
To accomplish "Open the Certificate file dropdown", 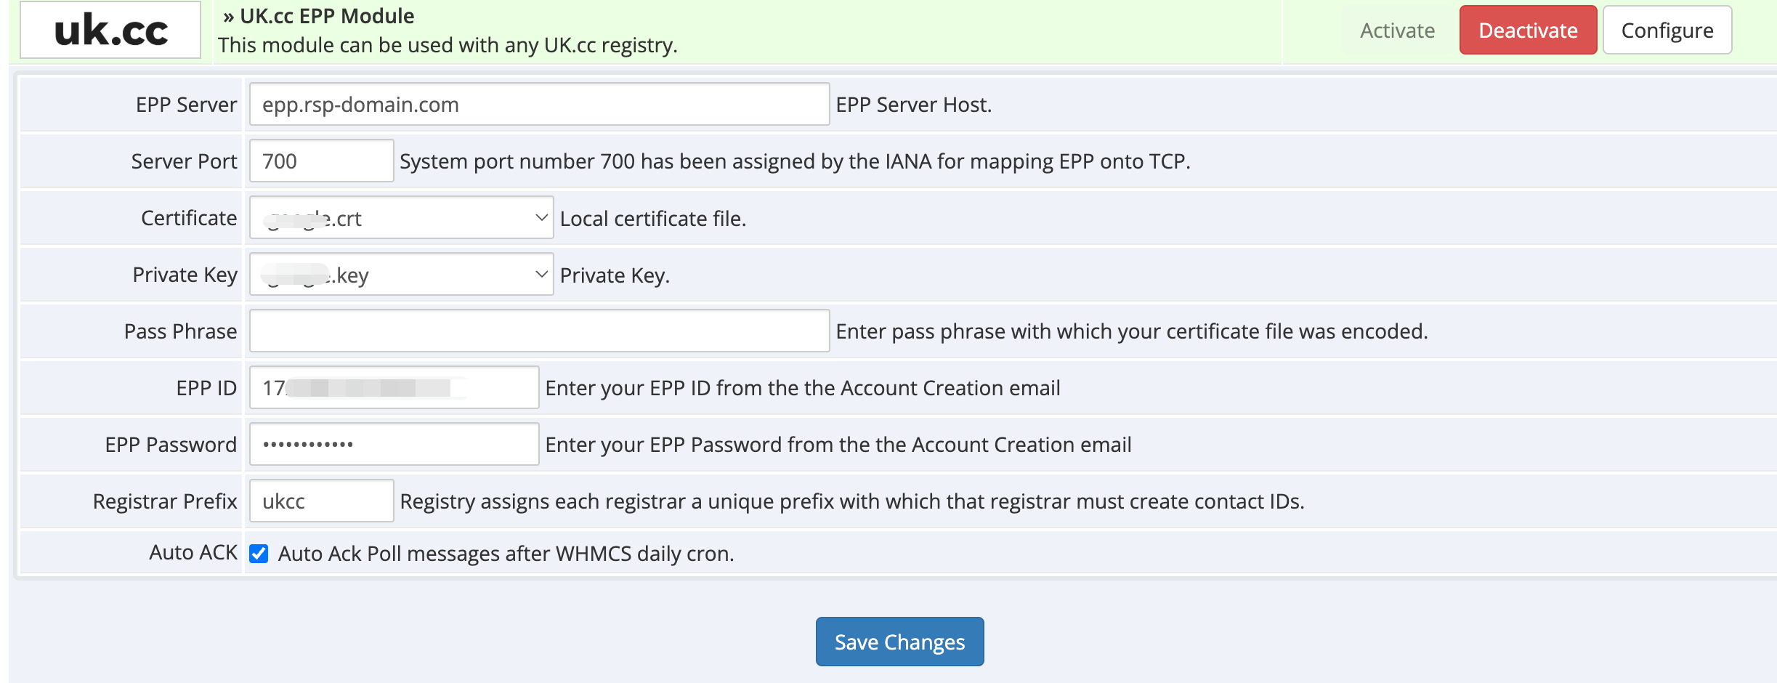I will tap(401, 218).
